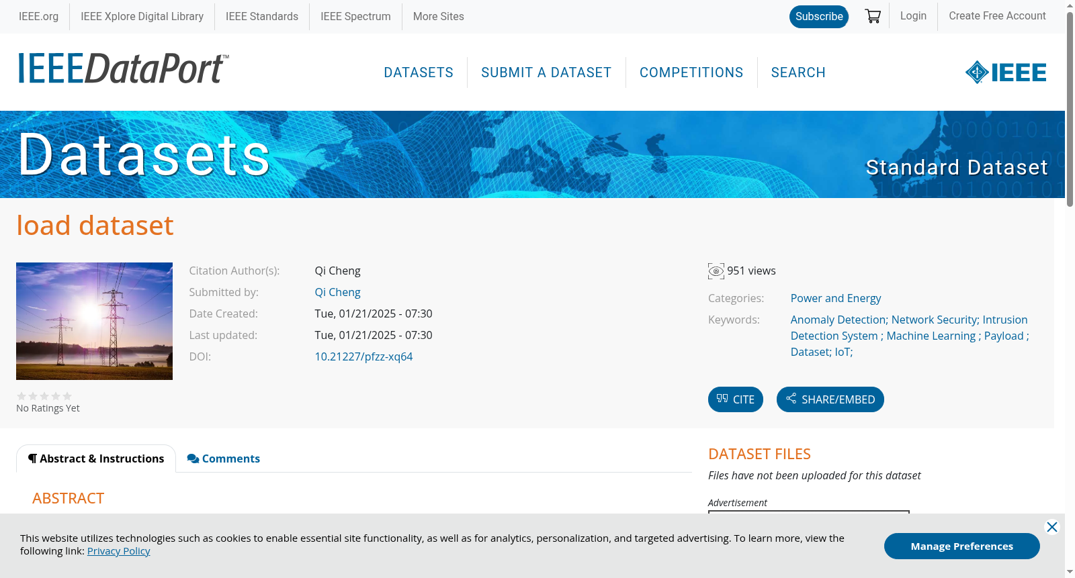Click the views eye icon
Viewport: 1075px width, 578px height.
coord(716,271)
